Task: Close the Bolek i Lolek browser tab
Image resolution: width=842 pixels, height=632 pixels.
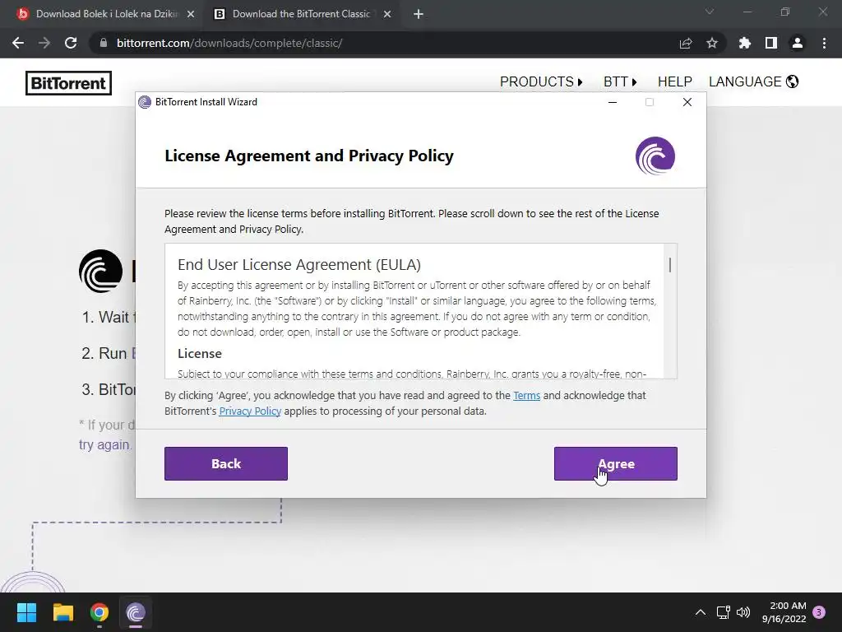Action: tap(191, 15)
